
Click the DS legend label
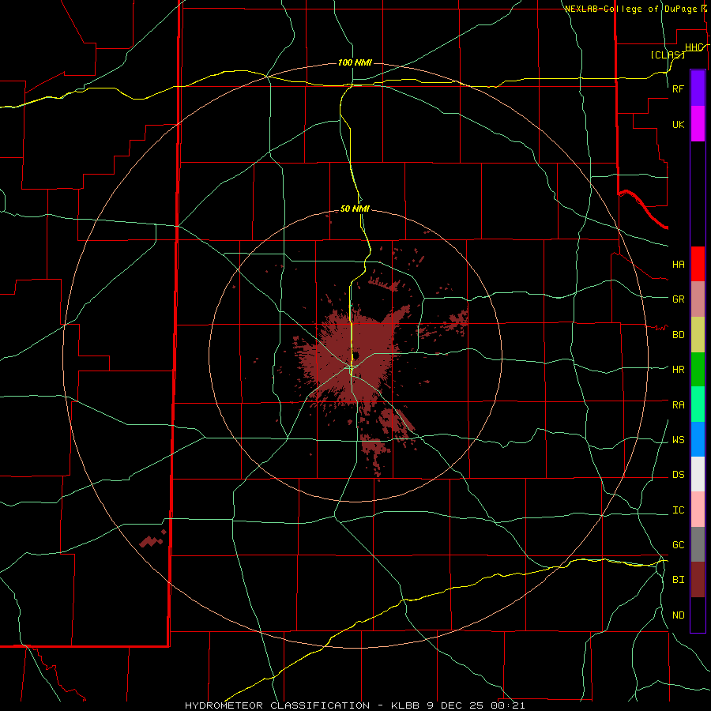pos(678,475)
